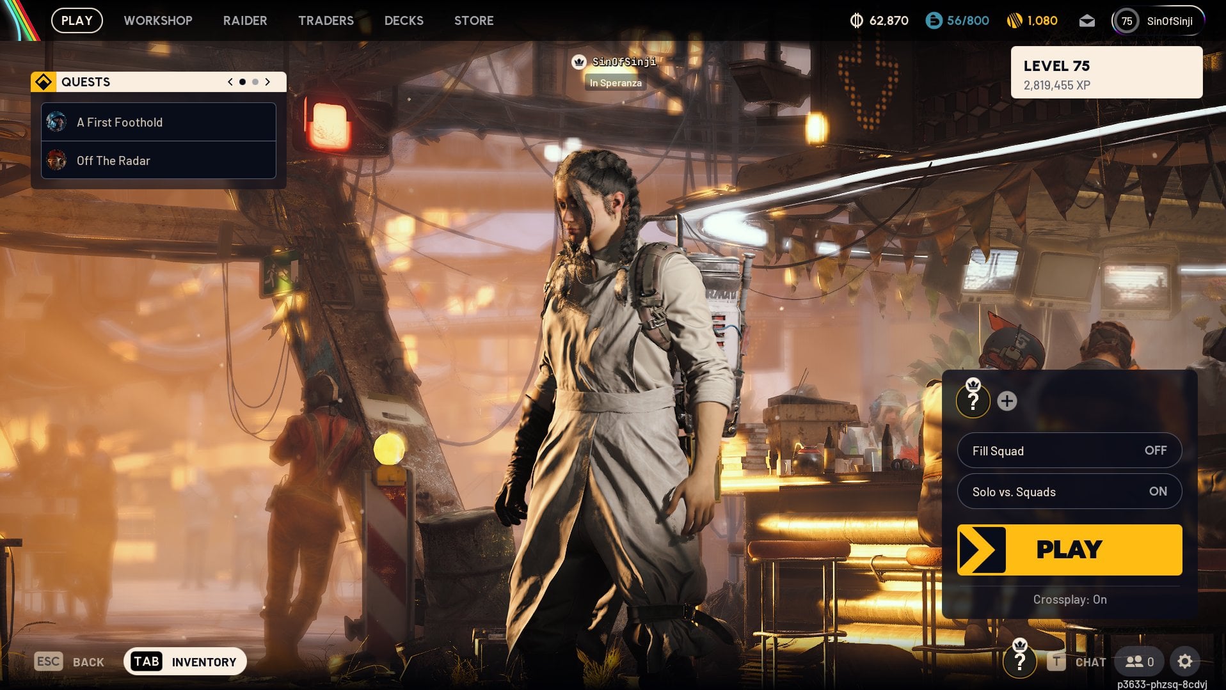Image resolution: width=1226 pixels, height=690 pixels.
Task: Click the In Speranza status label
Action: (x=615, y=83)
